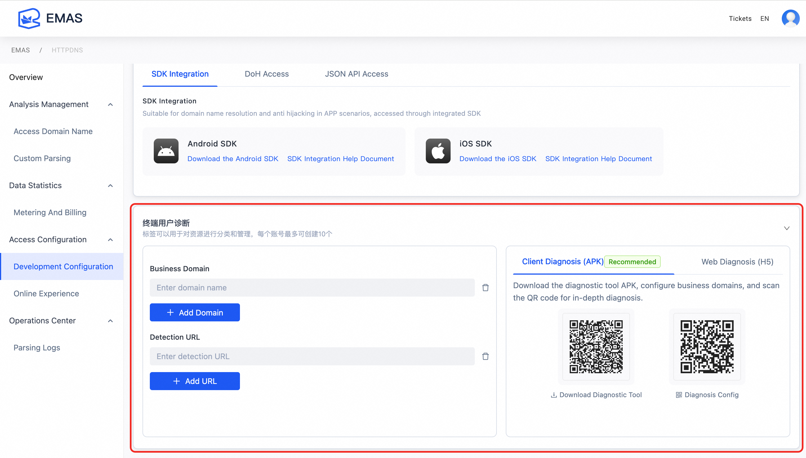Click Diagnosis Config link
The height and width of the screenshot is (458, 806).
[707, 395]
